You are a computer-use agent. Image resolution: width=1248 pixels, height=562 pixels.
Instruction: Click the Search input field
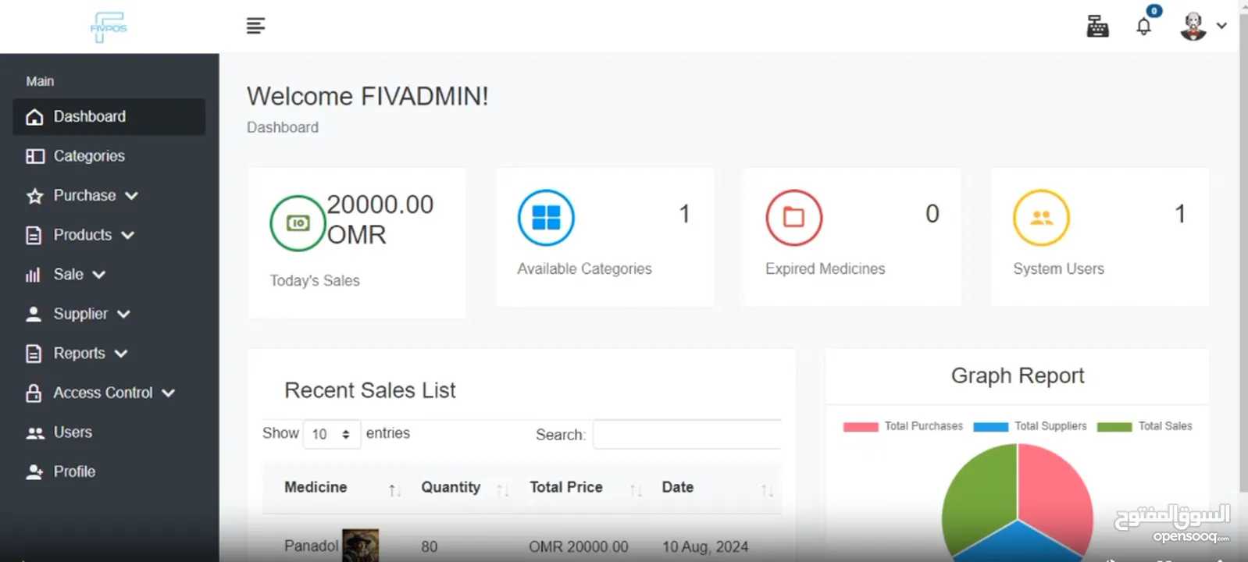687,434
